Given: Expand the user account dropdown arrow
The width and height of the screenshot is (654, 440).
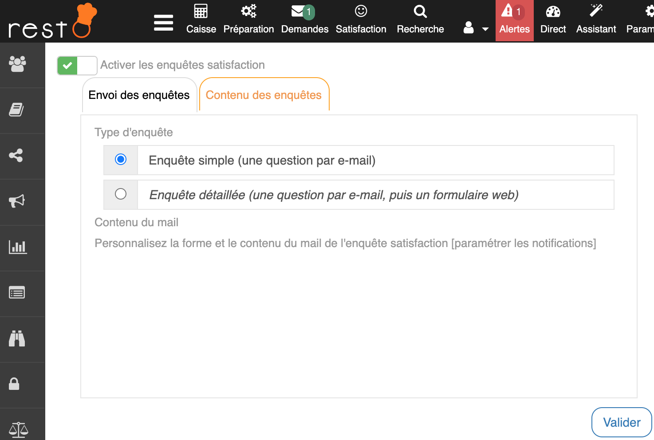Looking at the screenshot, I should coord(485,29).
